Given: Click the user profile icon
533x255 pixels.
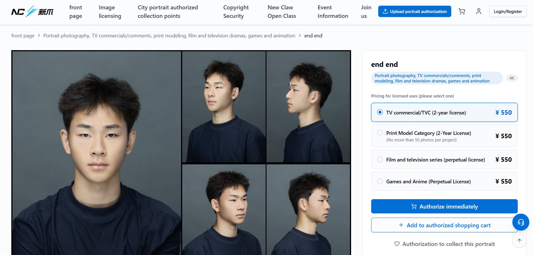Looking at the screenshot, I should [x=479, y=11].
